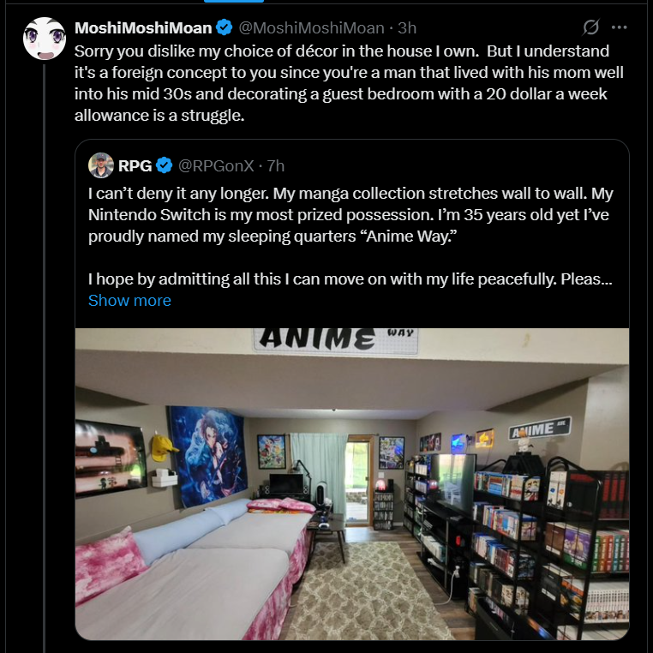Open the anime bedroom photo
Viewport: 653px width, 653px height.
352,484
